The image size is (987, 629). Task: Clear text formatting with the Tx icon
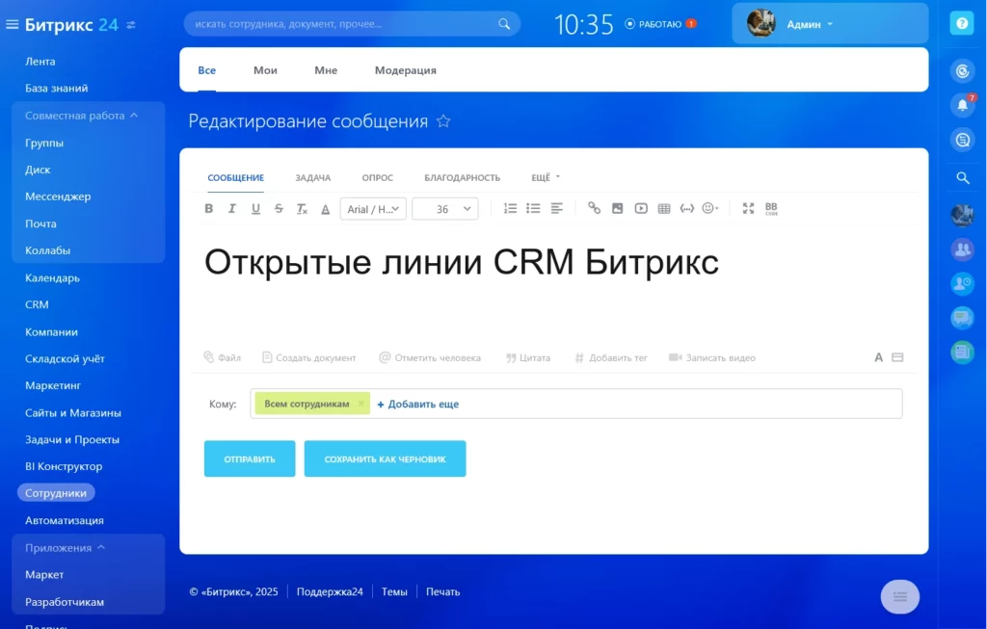301,208
